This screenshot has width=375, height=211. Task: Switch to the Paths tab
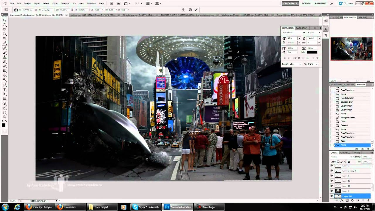pos(357,153)
